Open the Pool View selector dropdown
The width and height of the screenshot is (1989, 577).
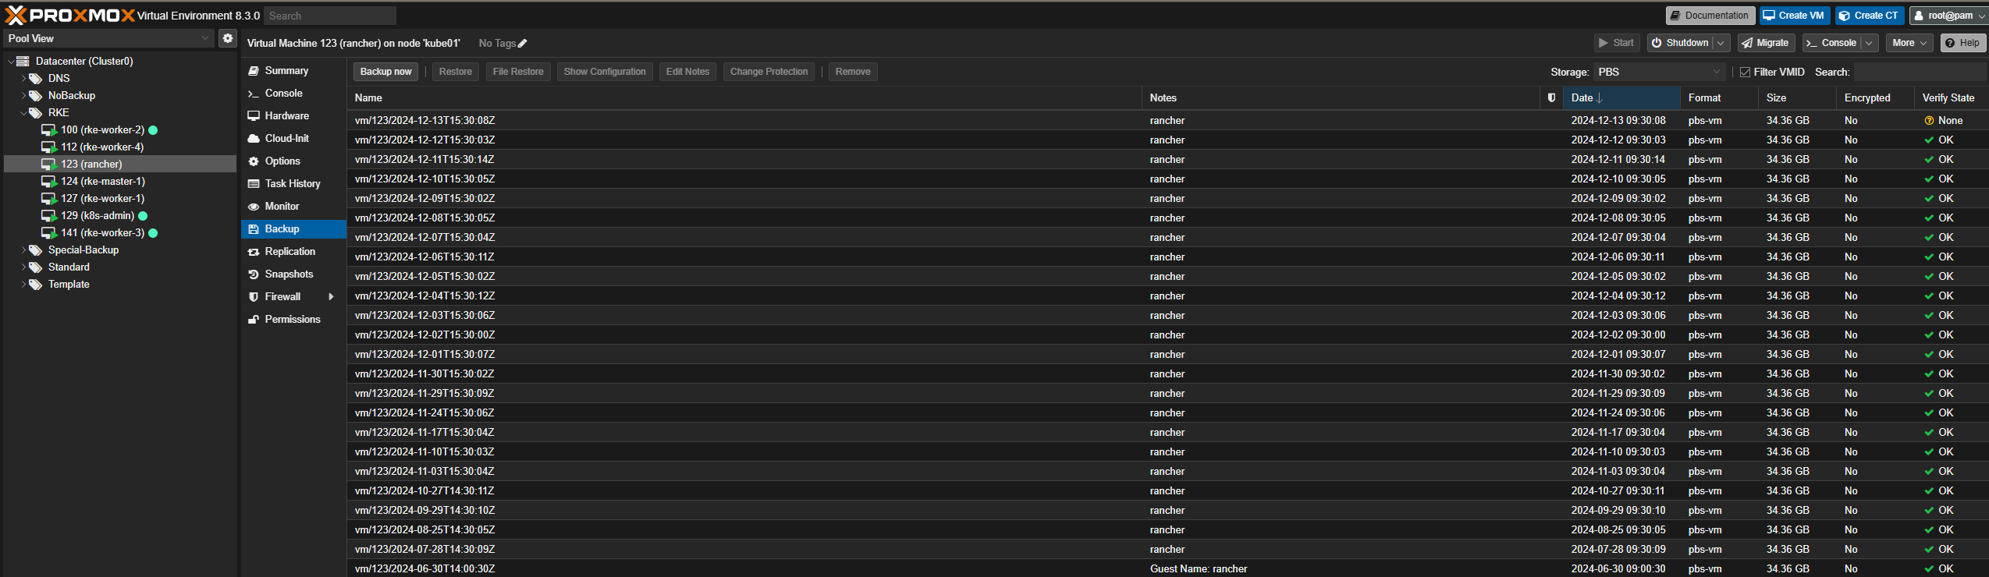pyautogui.click(x=205, y=38)
